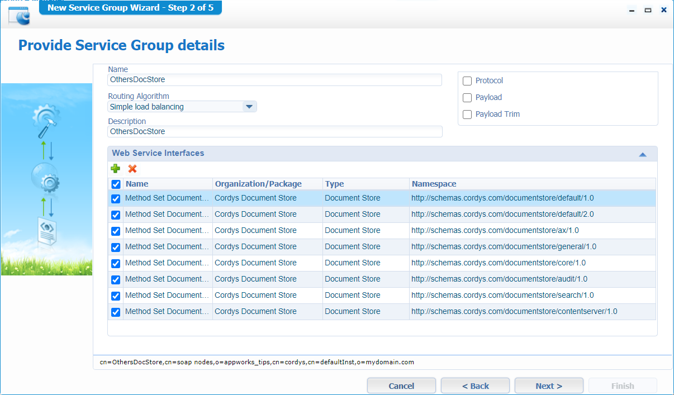Enable the Payload checkbox
This screenshot has height=395, width=674.
(x=467, y=98)
